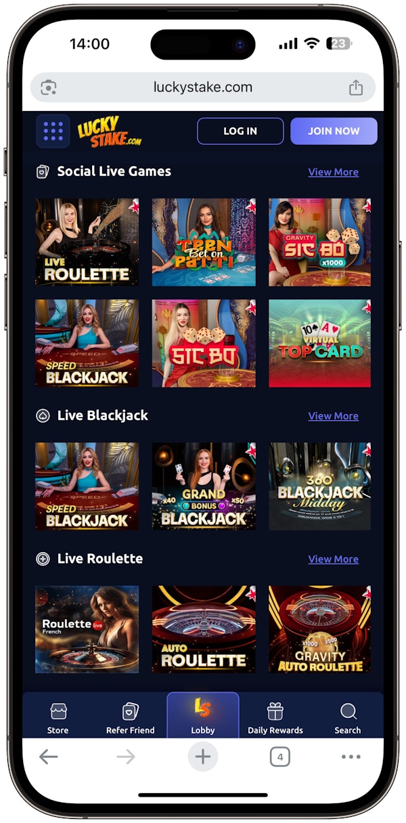Open browser more options menu
Image resolution: width=406 pixels, height=823 pixels.
pos(351,757)
